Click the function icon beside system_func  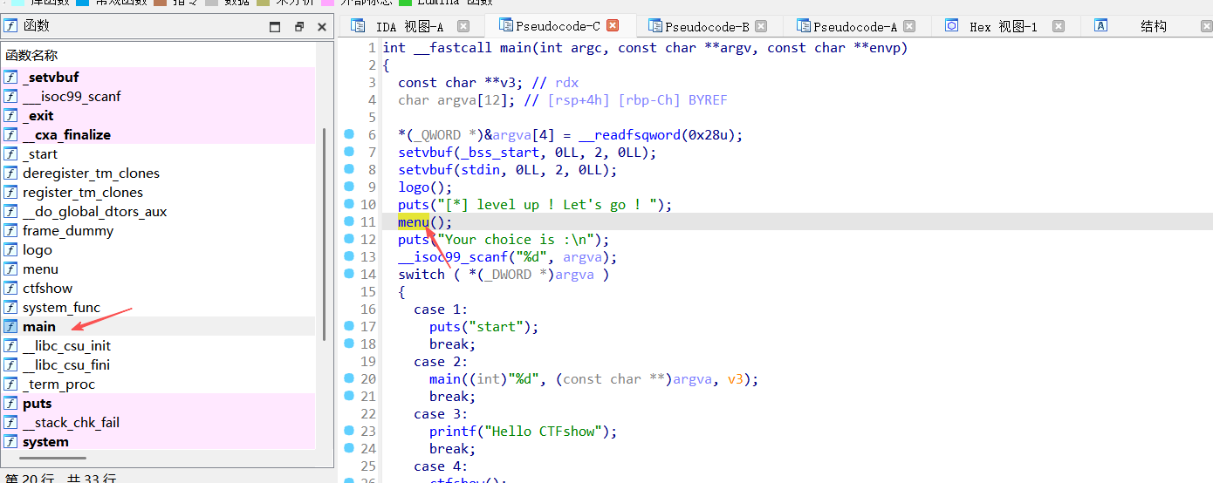coord(11,308)
